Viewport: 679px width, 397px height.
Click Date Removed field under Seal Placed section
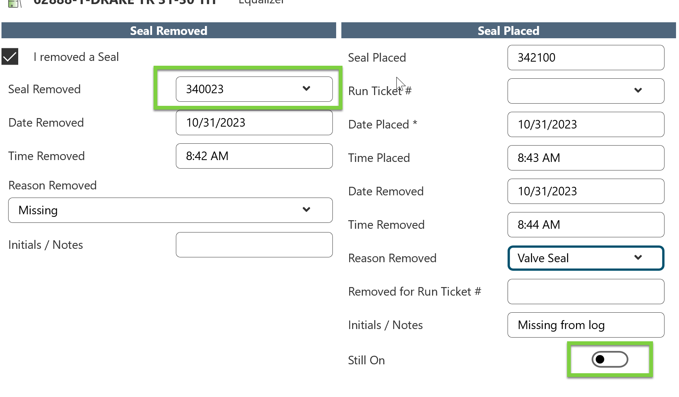pos(586,191)
